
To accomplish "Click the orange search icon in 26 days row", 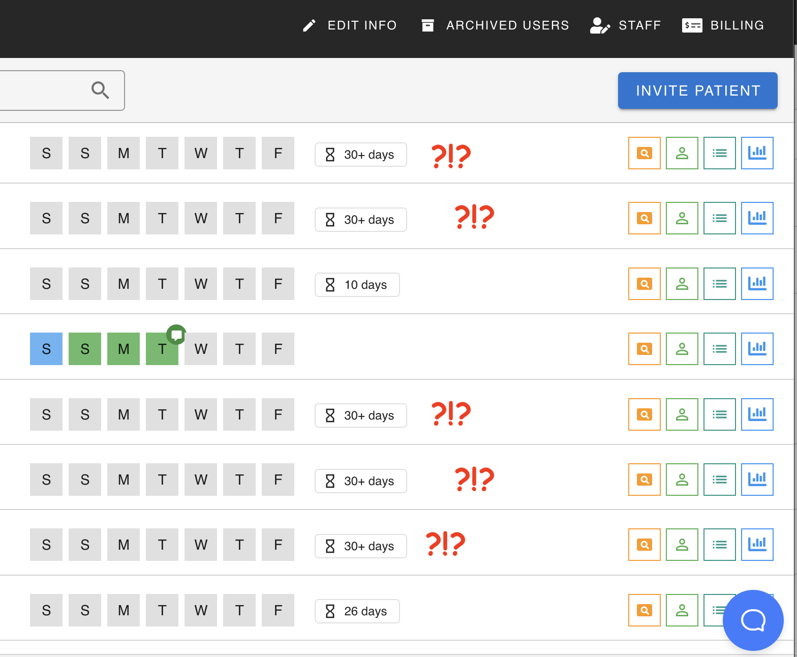I will pyautogui.click(x=645, y=610).
